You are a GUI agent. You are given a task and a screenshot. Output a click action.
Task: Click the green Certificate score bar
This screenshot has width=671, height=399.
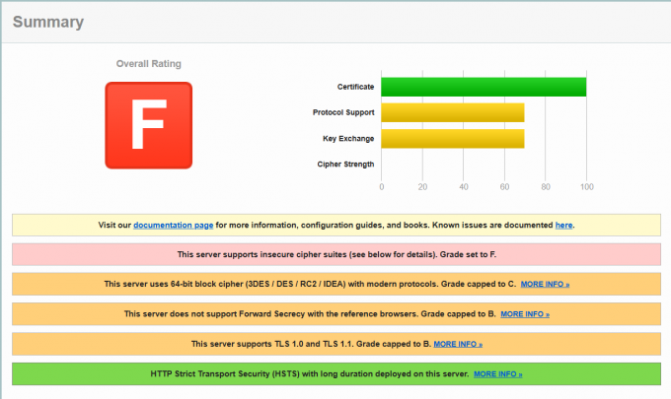[x=484, y=87]
